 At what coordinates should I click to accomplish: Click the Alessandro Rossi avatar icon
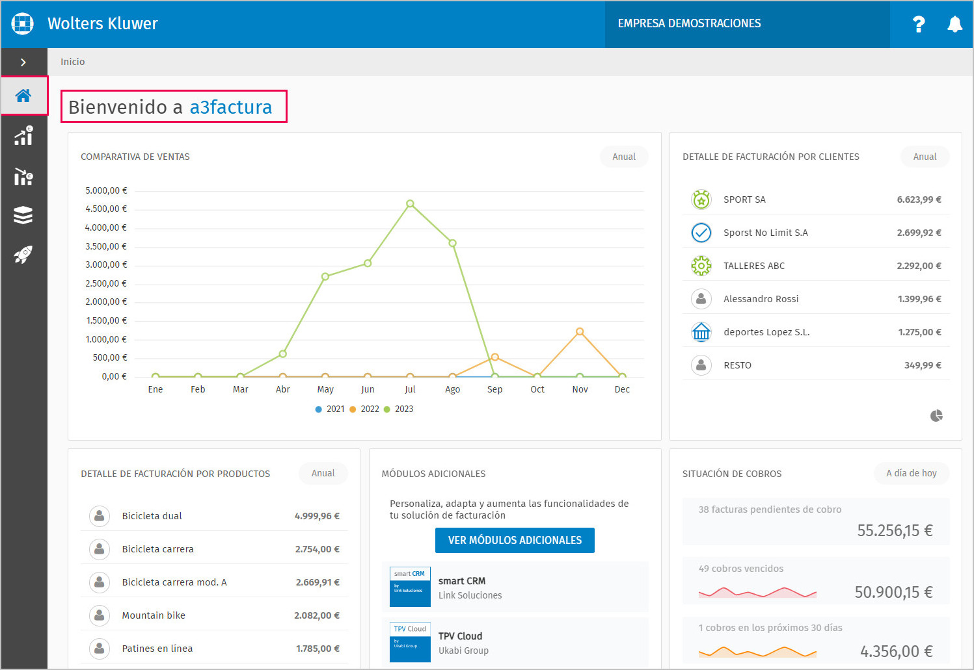coord(701,299)
